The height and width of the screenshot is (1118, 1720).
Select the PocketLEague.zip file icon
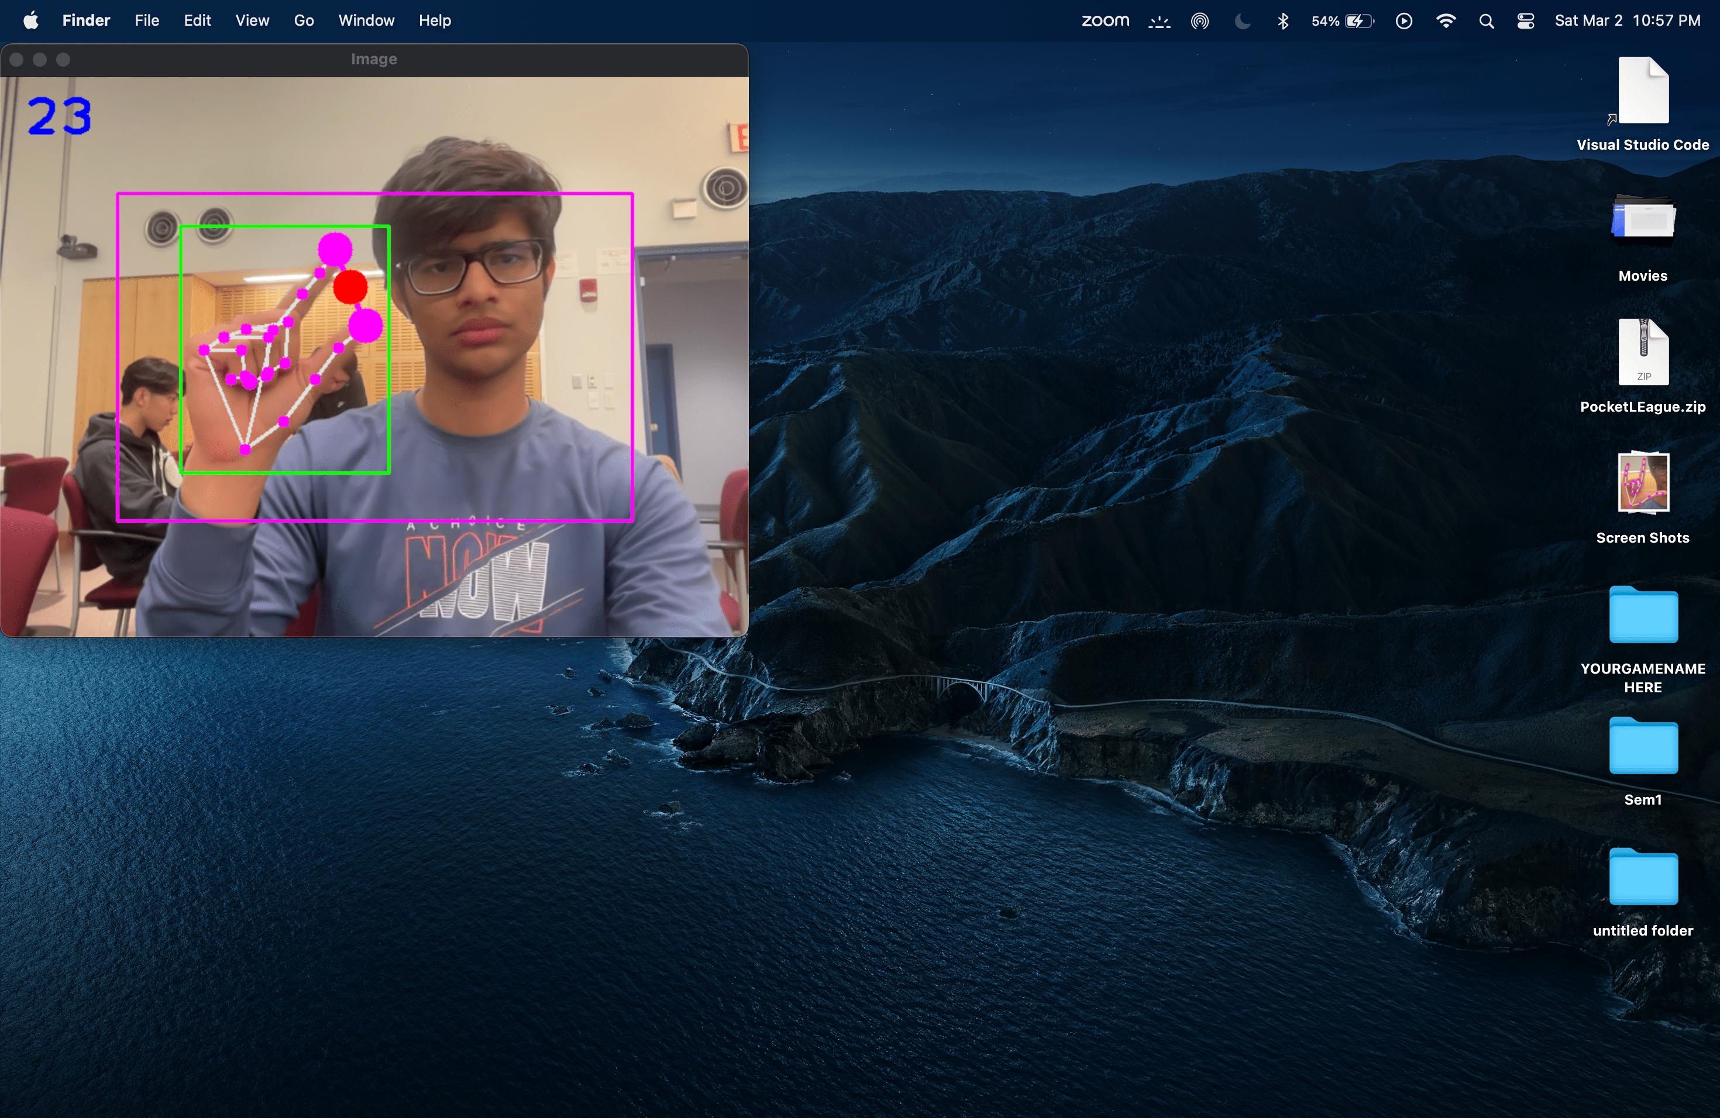tap(1643, 352)
